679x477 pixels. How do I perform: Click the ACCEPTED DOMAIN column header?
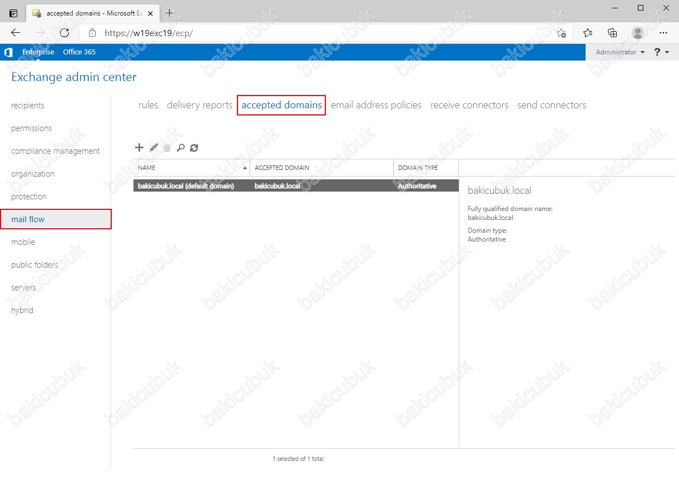pyautogui.click(x=321, y=168)
